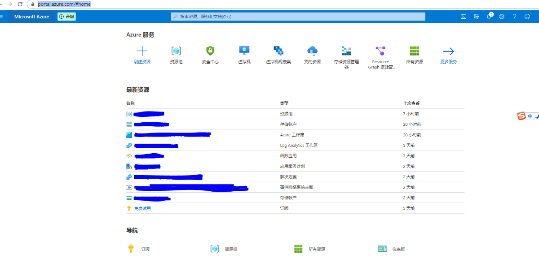
Task: Open Resource Graph 资源管理器 icon
Action: point(380,51)
